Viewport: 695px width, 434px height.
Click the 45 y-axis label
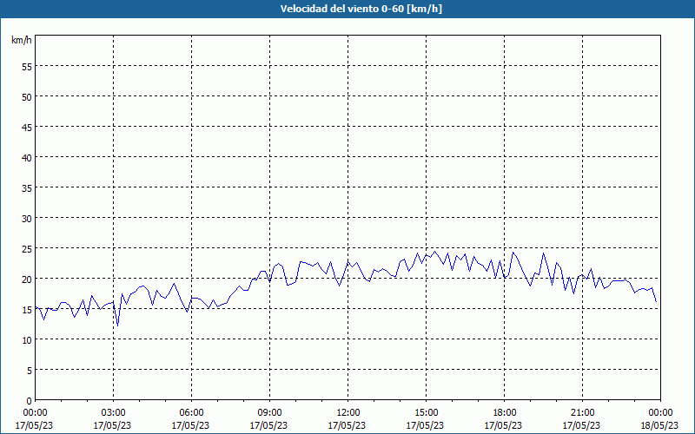tap(27, 127)
